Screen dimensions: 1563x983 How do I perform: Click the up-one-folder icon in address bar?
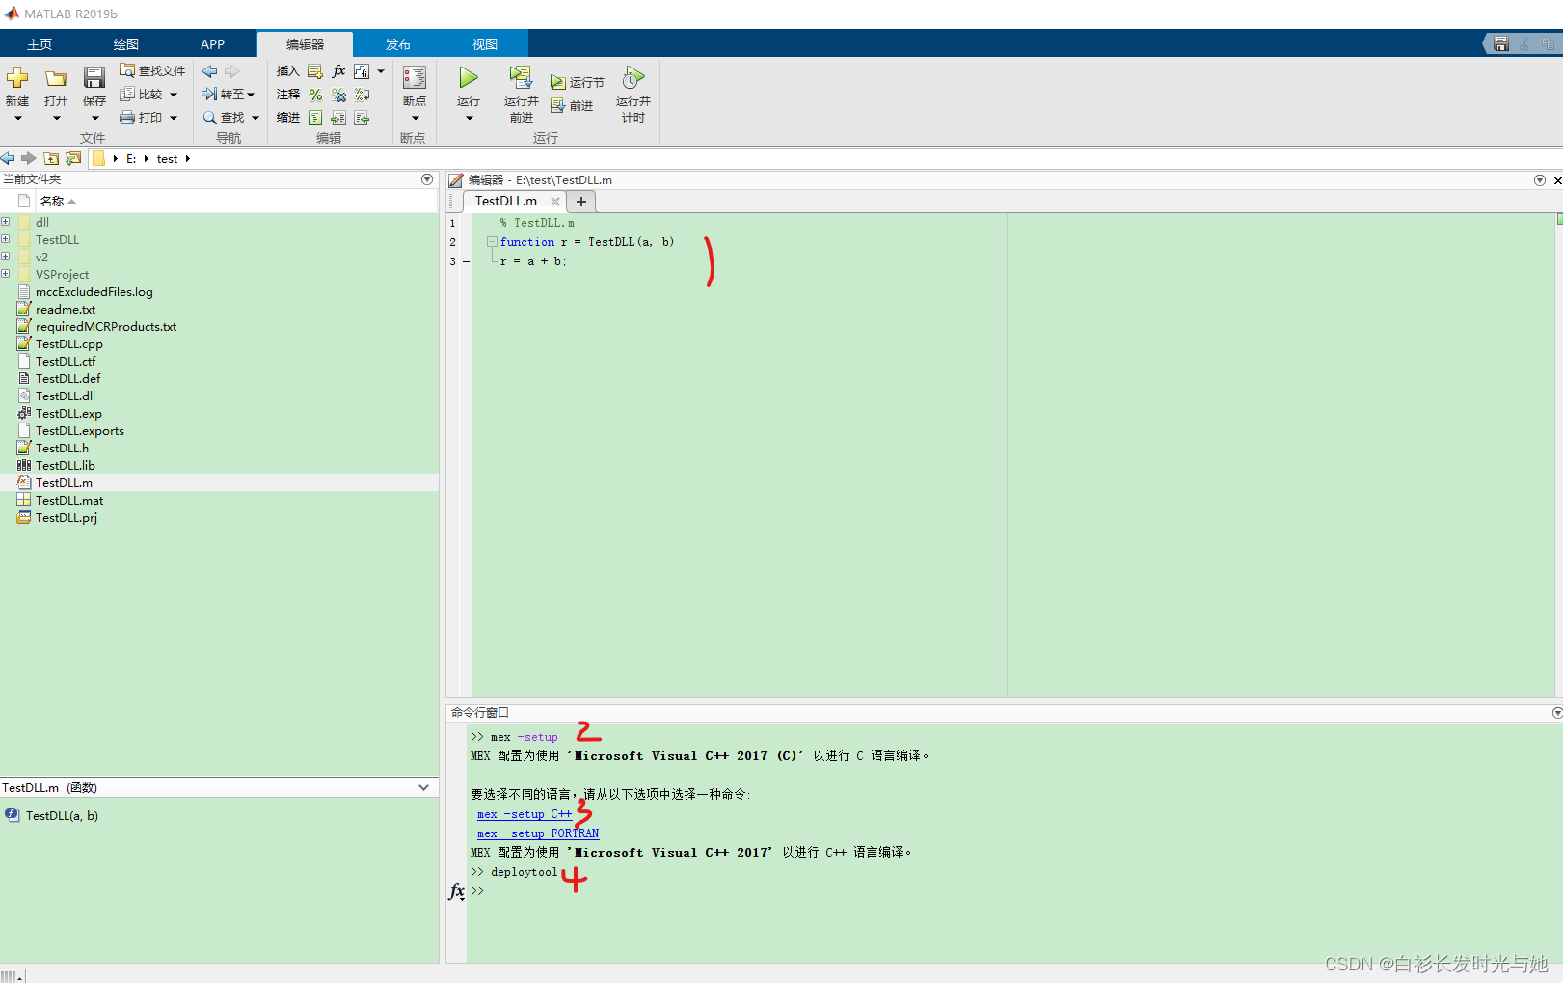tap(51, 158)
